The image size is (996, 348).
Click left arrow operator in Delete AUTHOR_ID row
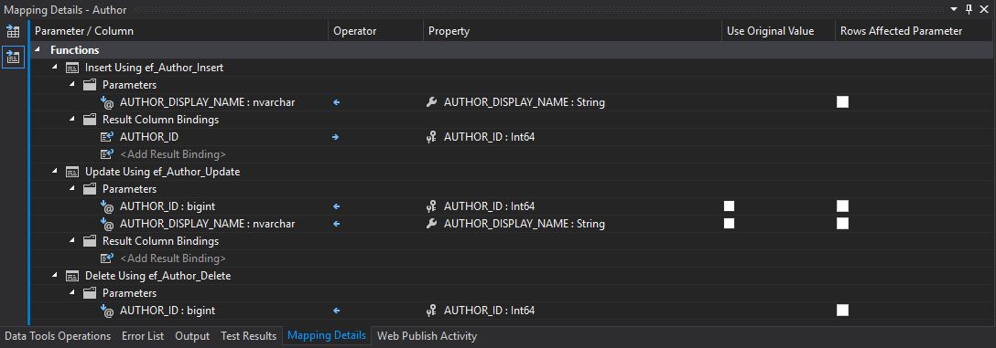pyautogui.click(x=336, y=311)
